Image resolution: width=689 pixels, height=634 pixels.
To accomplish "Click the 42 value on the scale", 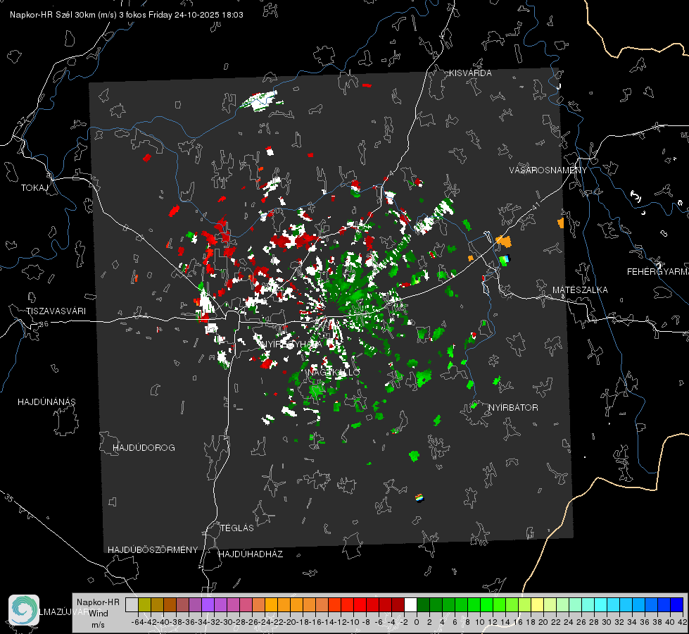I will tap(682, 622).
